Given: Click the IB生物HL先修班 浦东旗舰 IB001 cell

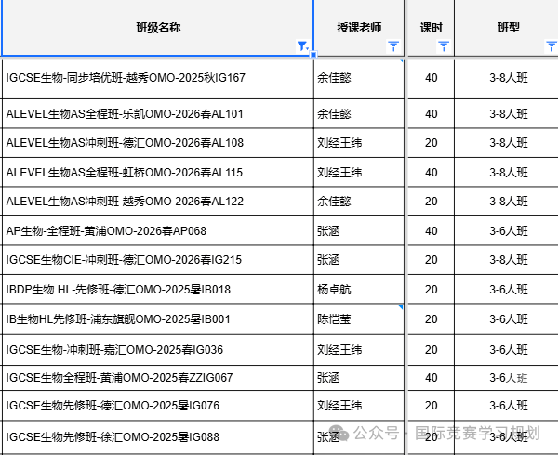Looking at the screenshot, I should point(157,318).
